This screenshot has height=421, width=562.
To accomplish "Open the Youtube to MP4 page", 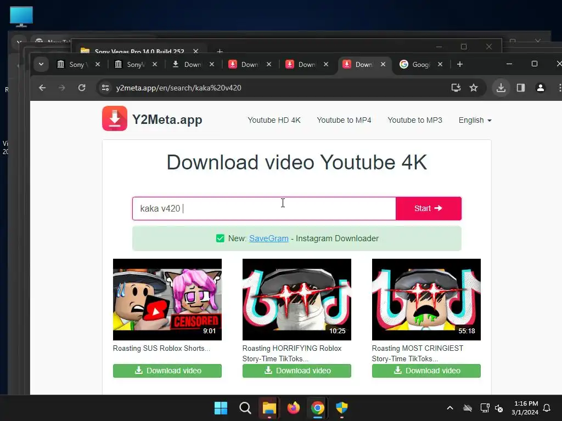I will point(344,120).
